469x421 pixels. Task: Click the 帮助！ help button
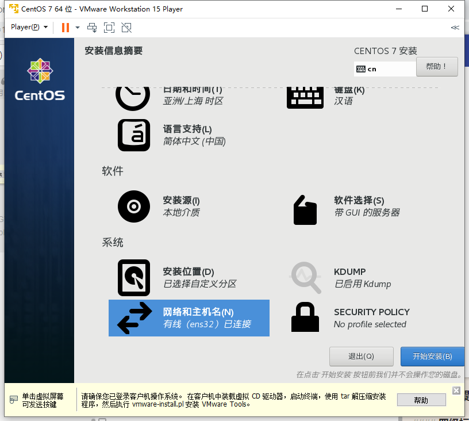coord(437,67)
